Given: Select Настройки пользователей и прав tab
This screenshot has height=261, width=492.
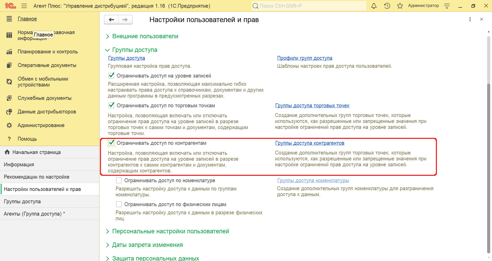Looking at the screenshot, I should 50,189.
